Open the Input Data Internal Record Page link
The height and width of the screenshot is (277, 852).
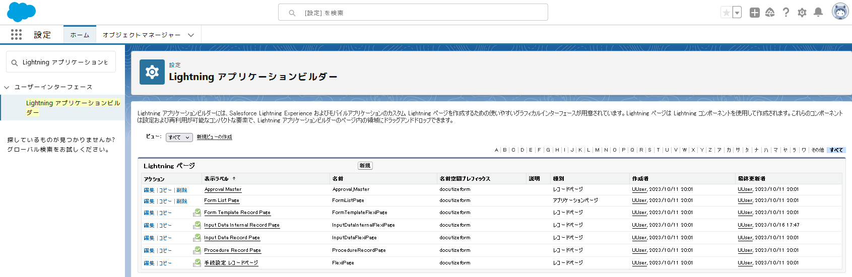click(x=242, y=225)
